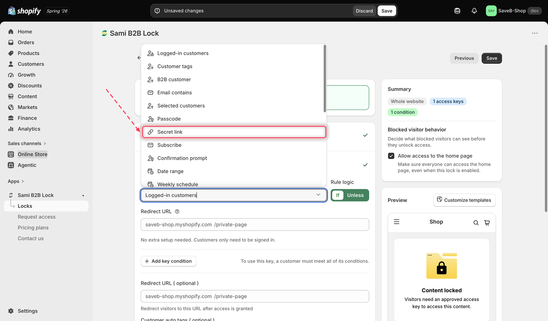Click the 1 access keys badge
Image resolution: width=548 pixels, height=321 pixels.
pos(448,101)
